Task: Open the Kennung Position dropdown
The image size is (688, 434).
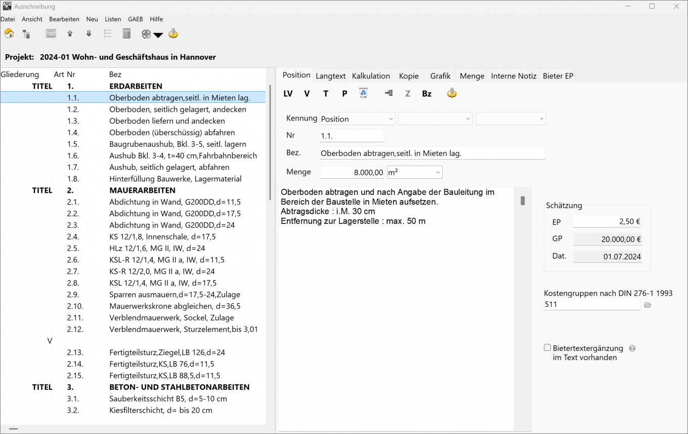Action: click(x=357, y=119)
